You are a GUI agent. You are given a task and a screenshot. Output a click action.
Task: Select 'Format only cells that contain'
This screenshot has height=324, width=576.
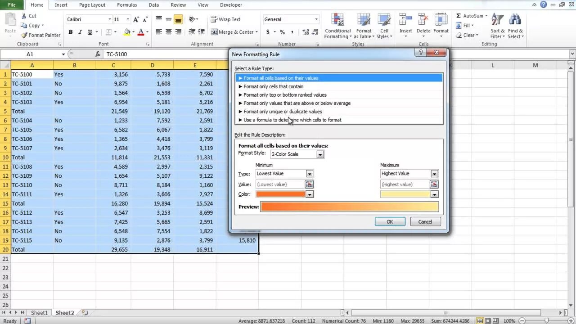tap(339, 86)
